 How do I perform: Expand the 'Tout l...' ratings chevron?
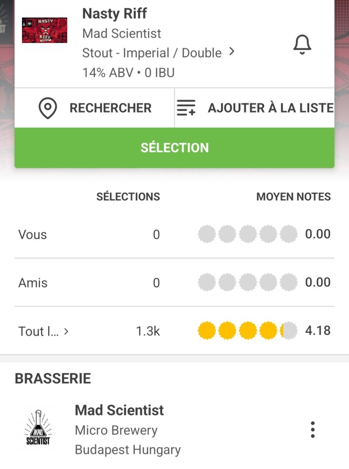pos(66,331)
